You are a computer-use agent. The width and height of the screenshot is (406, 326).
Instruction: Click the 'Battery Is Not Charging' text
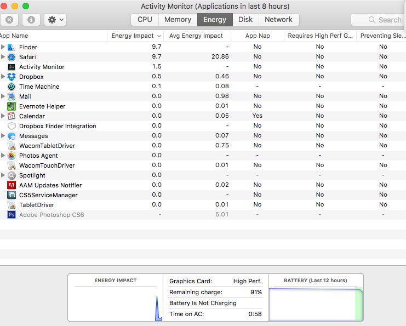(x=203, y=303)
